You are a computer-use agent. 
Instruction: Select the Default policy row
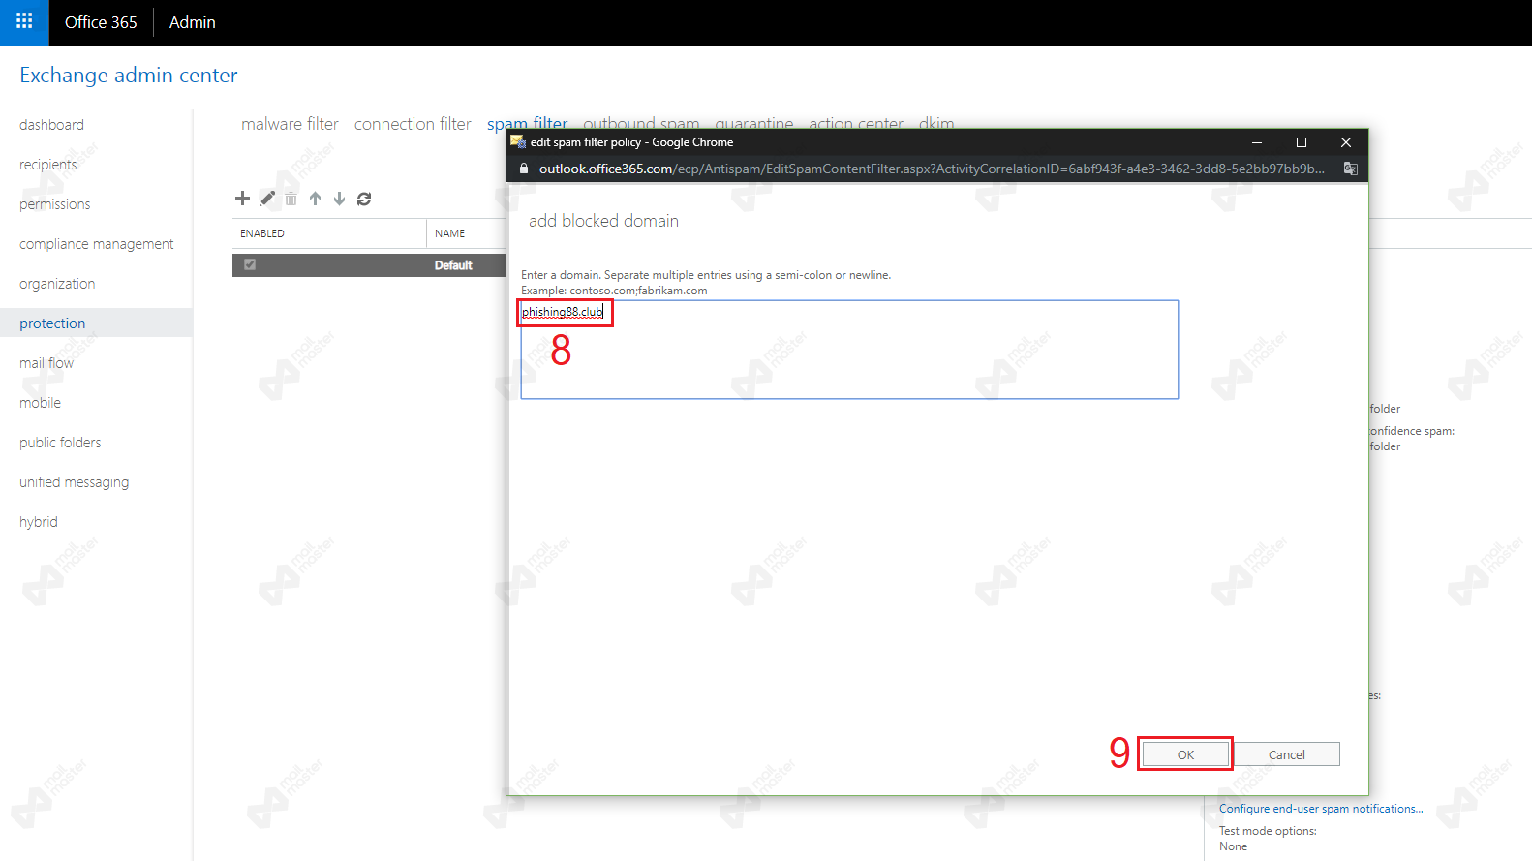[369, 265]
